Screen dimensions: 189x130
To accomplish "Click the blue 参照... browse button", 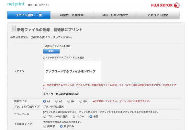I will click(x=52, y=51).
